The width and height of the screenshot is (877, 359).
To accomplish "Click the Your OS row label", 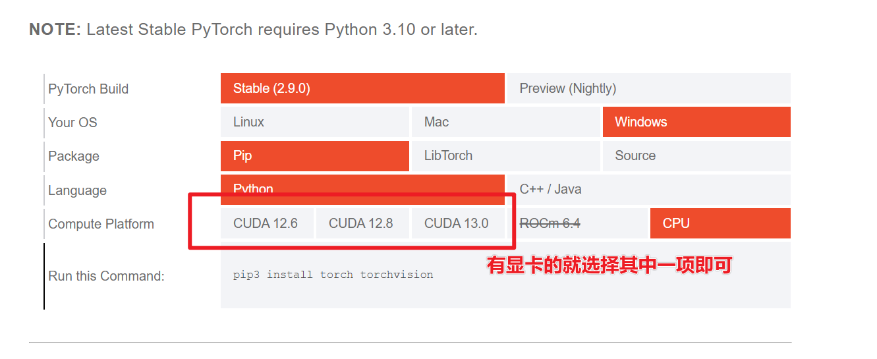I will pyautogui.click(x=72, y=123).
